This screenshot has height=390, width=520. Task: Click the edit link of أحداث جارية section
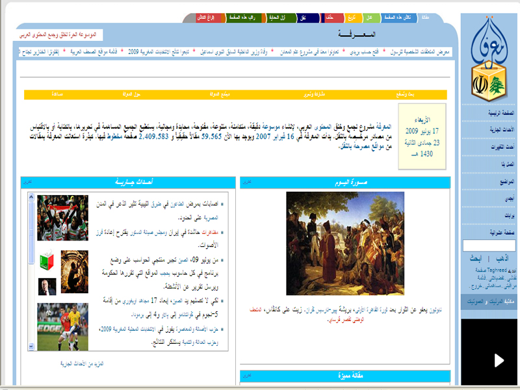27,182
